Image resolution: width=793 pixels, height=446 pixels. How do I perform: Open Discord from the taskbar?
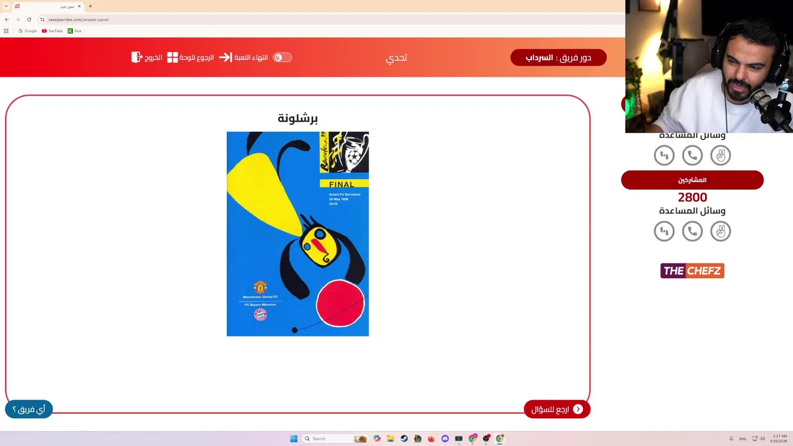pos(445,439)
